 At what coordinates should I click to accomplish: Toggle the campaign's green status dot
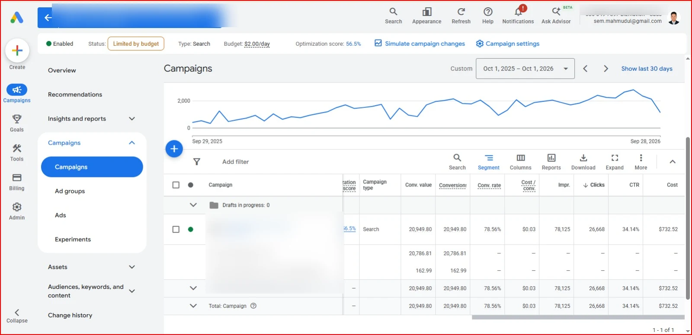(191, 229)
